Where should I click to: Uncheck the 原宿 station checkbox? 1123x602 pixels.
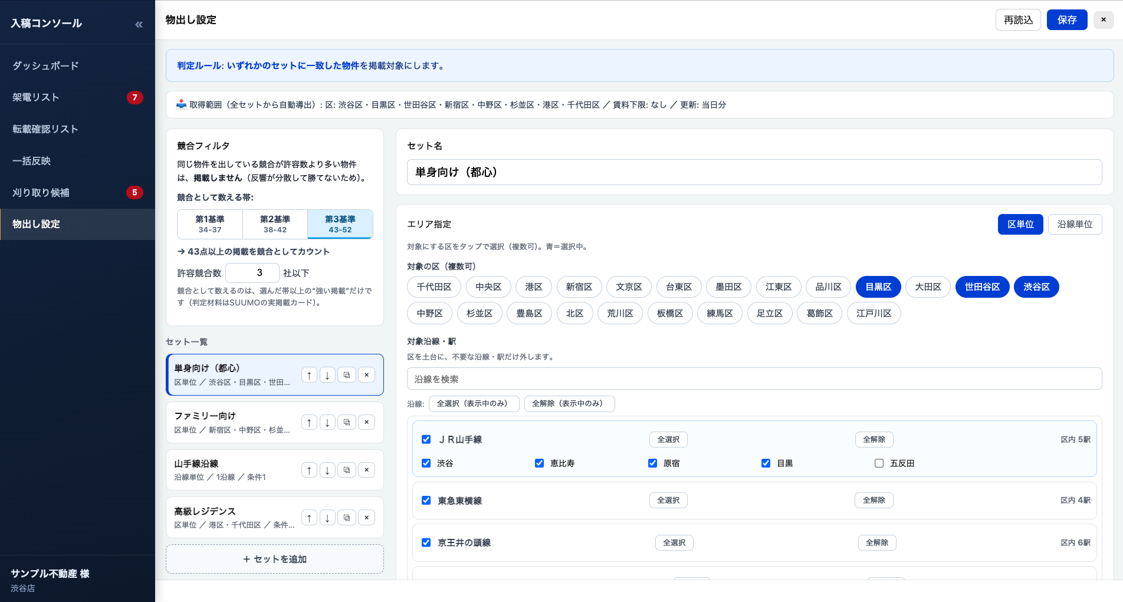(x=652, y=463)
